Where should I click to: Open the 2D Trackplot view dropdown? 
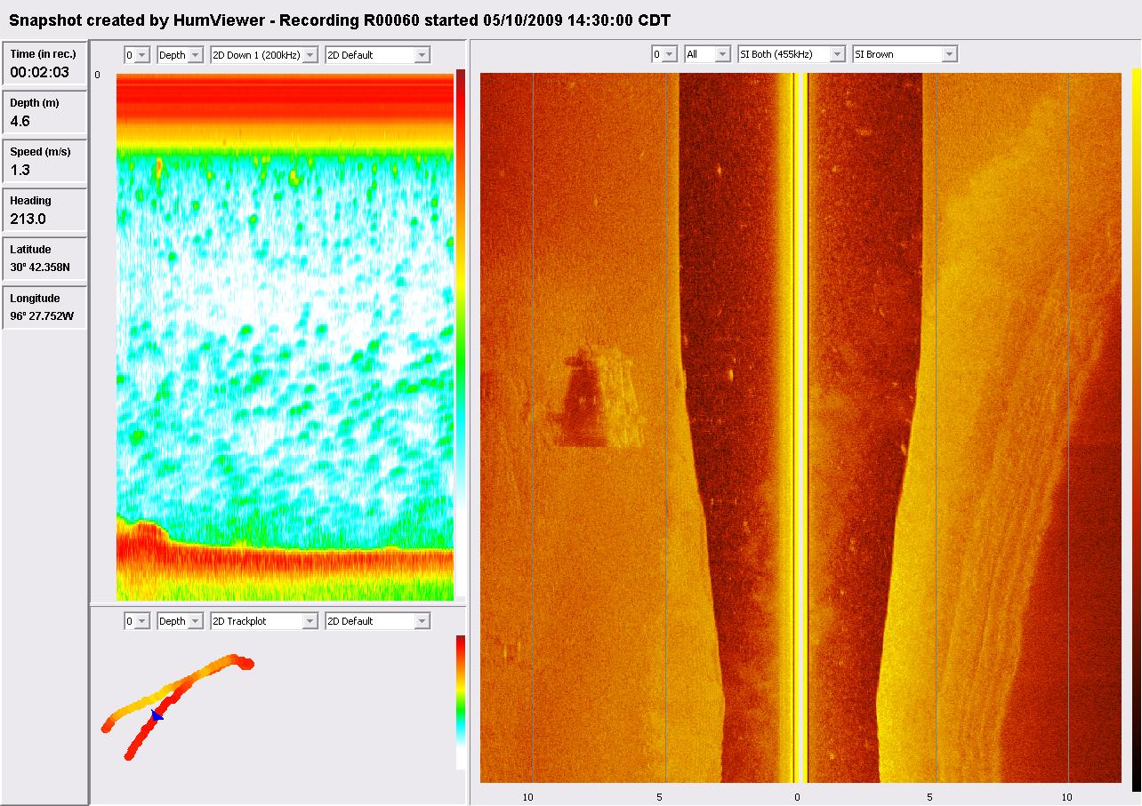coord(263,621)
